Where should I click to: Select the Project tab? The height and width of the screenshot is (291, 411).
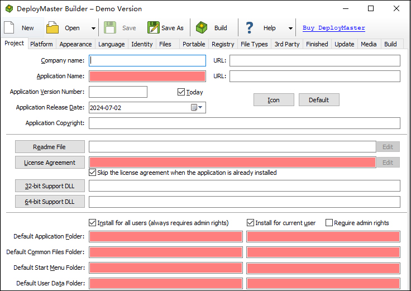(x=14, y=43)
